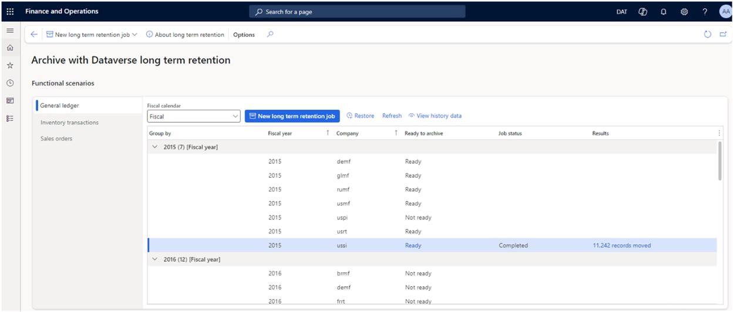Click Results column header
Image resolution: width=733 pixels, height=312 pixels.
[600, 133]
